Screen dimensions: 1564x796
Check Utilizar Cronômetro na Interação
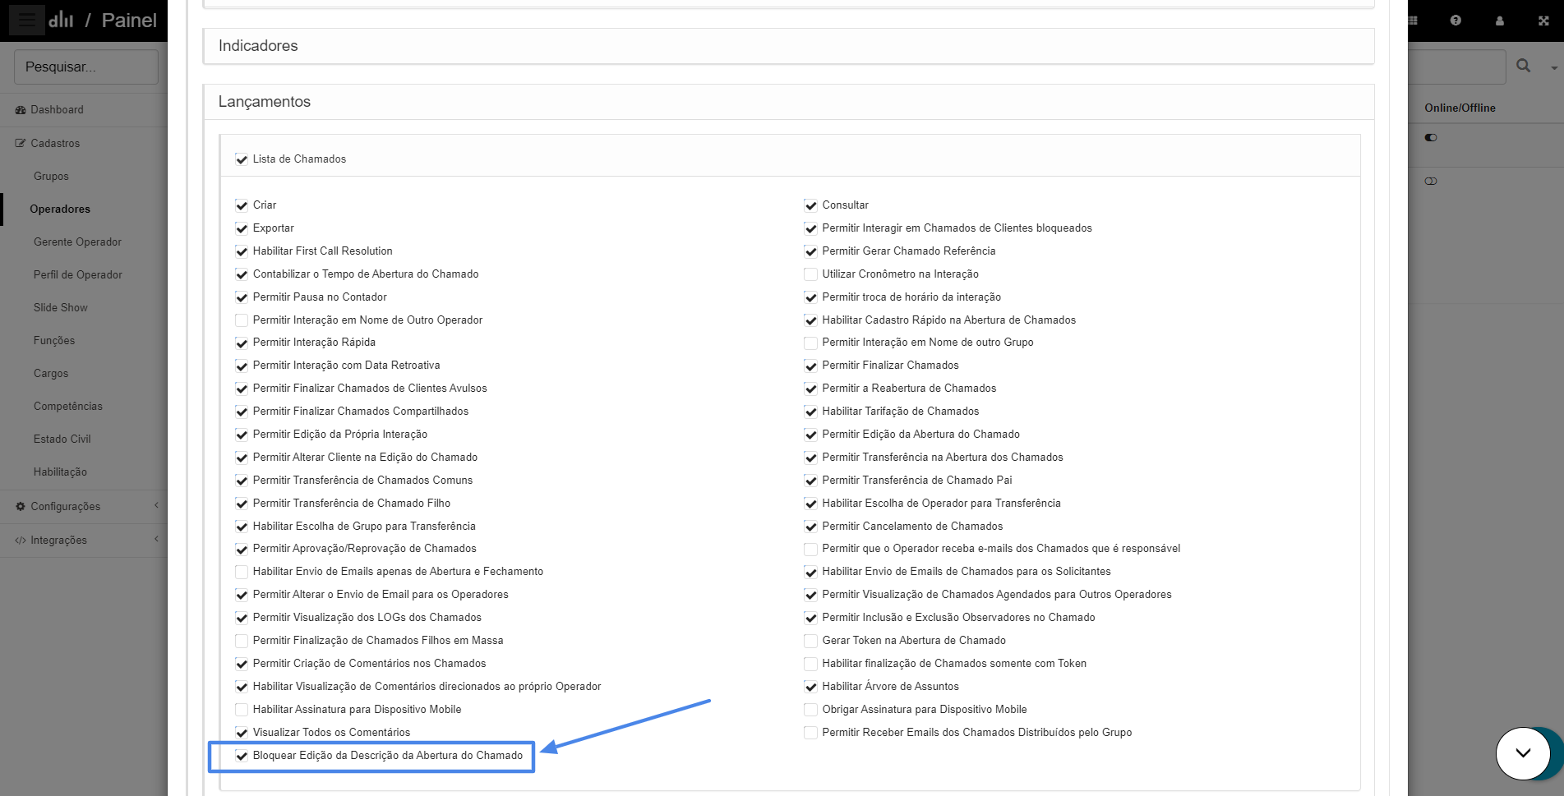[810, 274]
